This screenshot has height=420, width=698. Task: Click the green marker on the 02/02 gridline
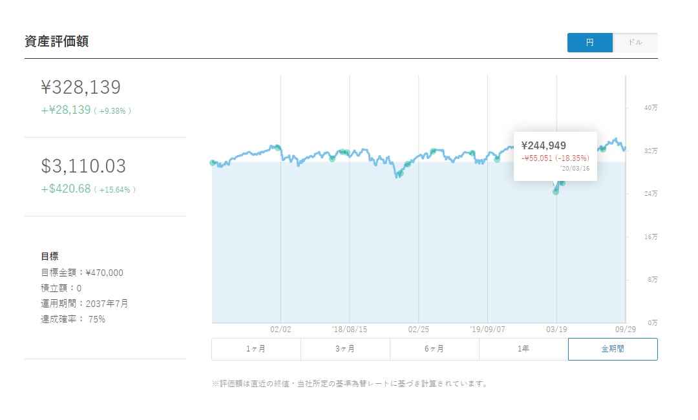click(x=278, y=148)
